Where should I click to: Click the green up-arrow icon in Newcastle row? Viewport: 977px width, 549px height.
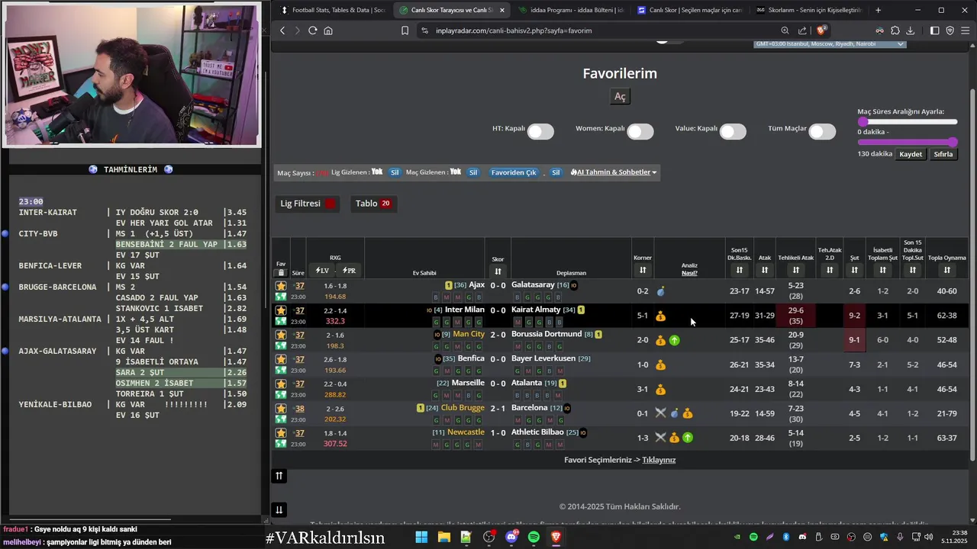[x=688, y=438]
